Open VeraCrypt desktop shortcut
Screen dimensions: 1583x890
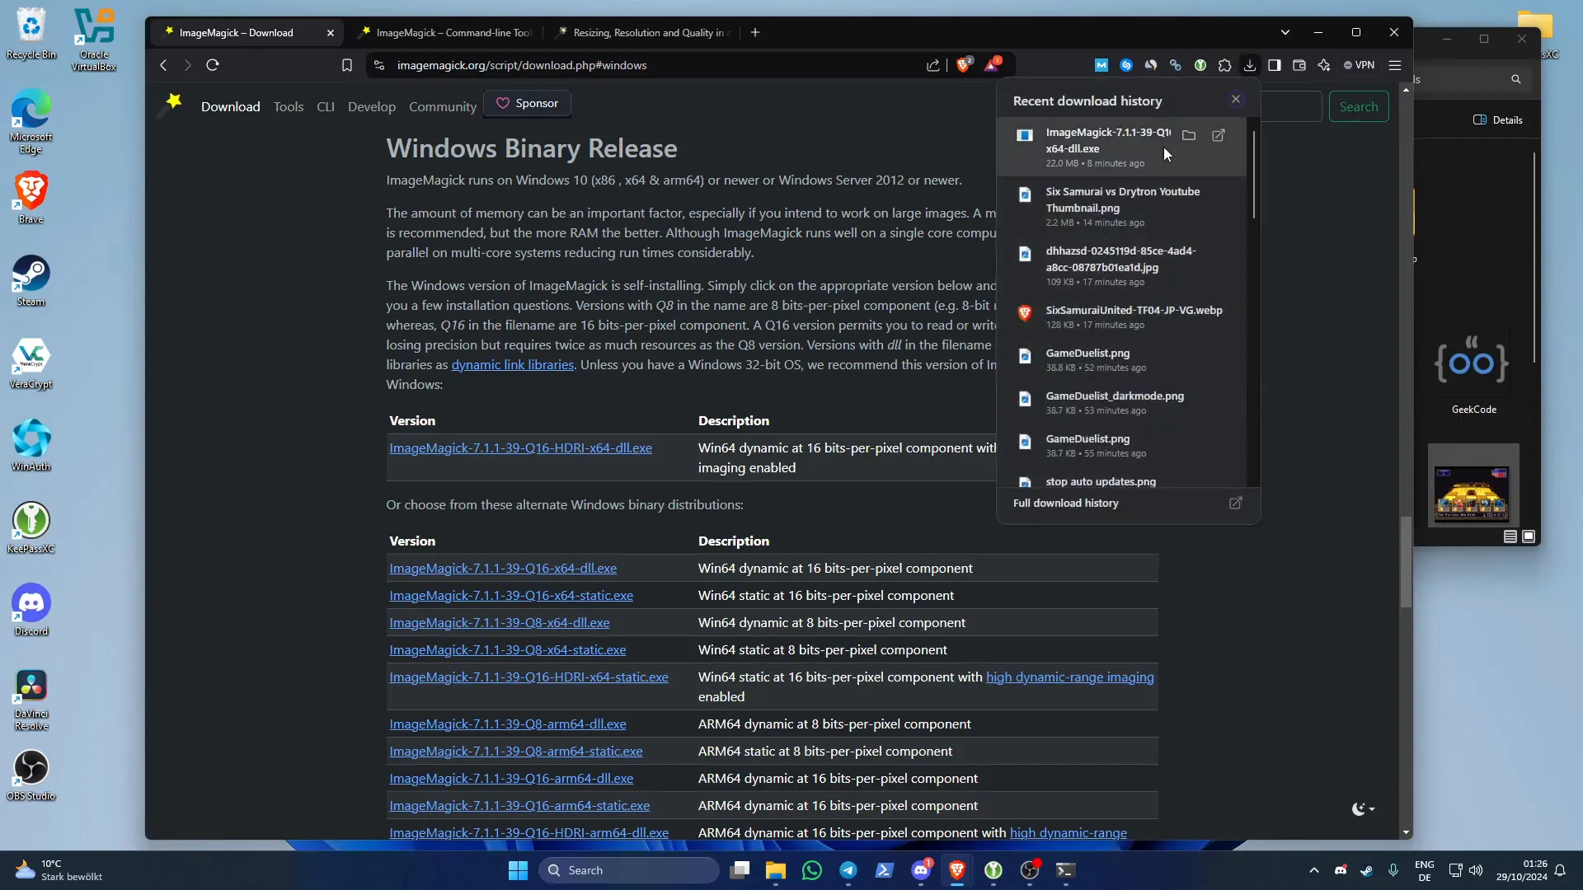pos(31,363)
